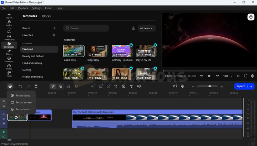Screen dimensions: 257x146
Task: Select the Birthday - medium template thumbnail
Action: 122,51
